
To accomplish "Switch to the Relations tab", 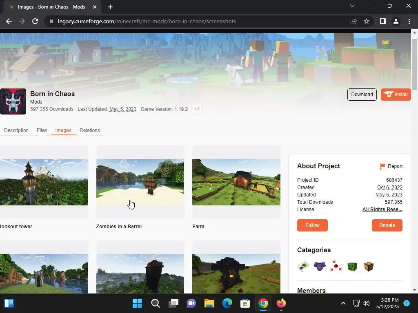I will coord(89,130).
